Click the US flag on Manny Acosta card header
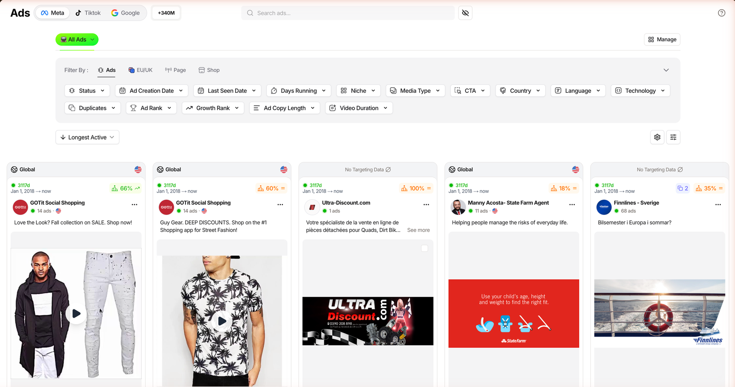Viewport: 735px width, 387px height. click(576, 169)
